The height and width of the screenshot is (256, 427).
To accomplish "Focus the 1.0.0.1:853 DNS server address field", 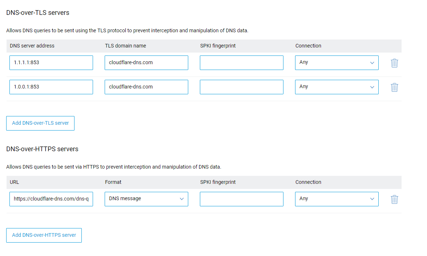I will (x=51, y=87).
